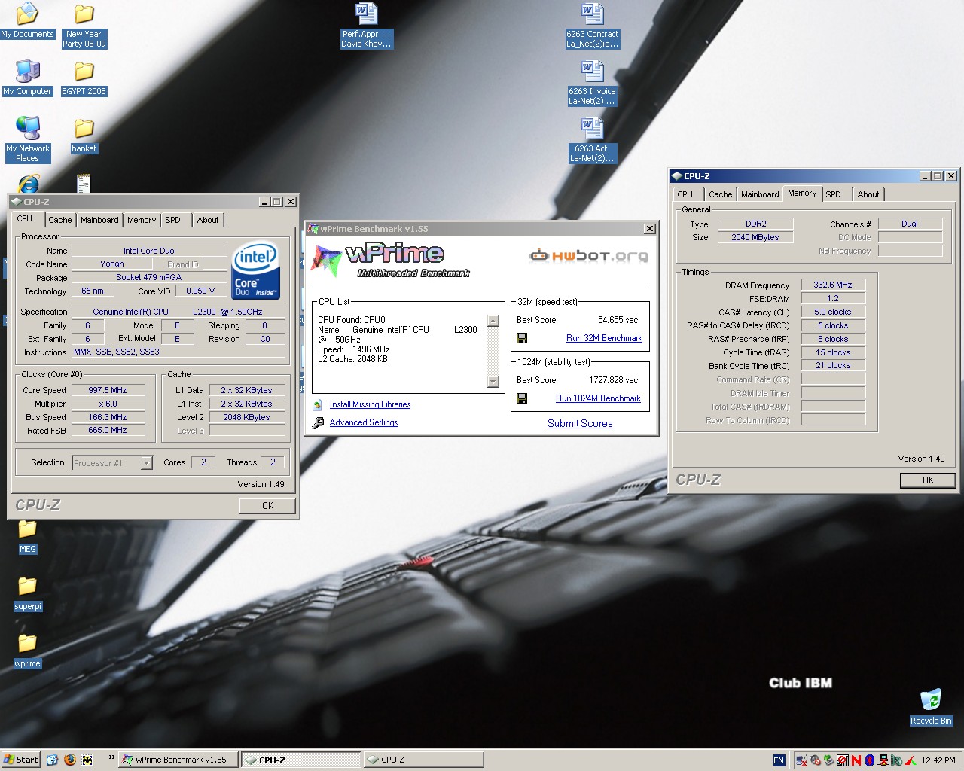This screenshot has width=964, height=771.
Task: Click the Submit Scores link
Action: pos(580,424)
